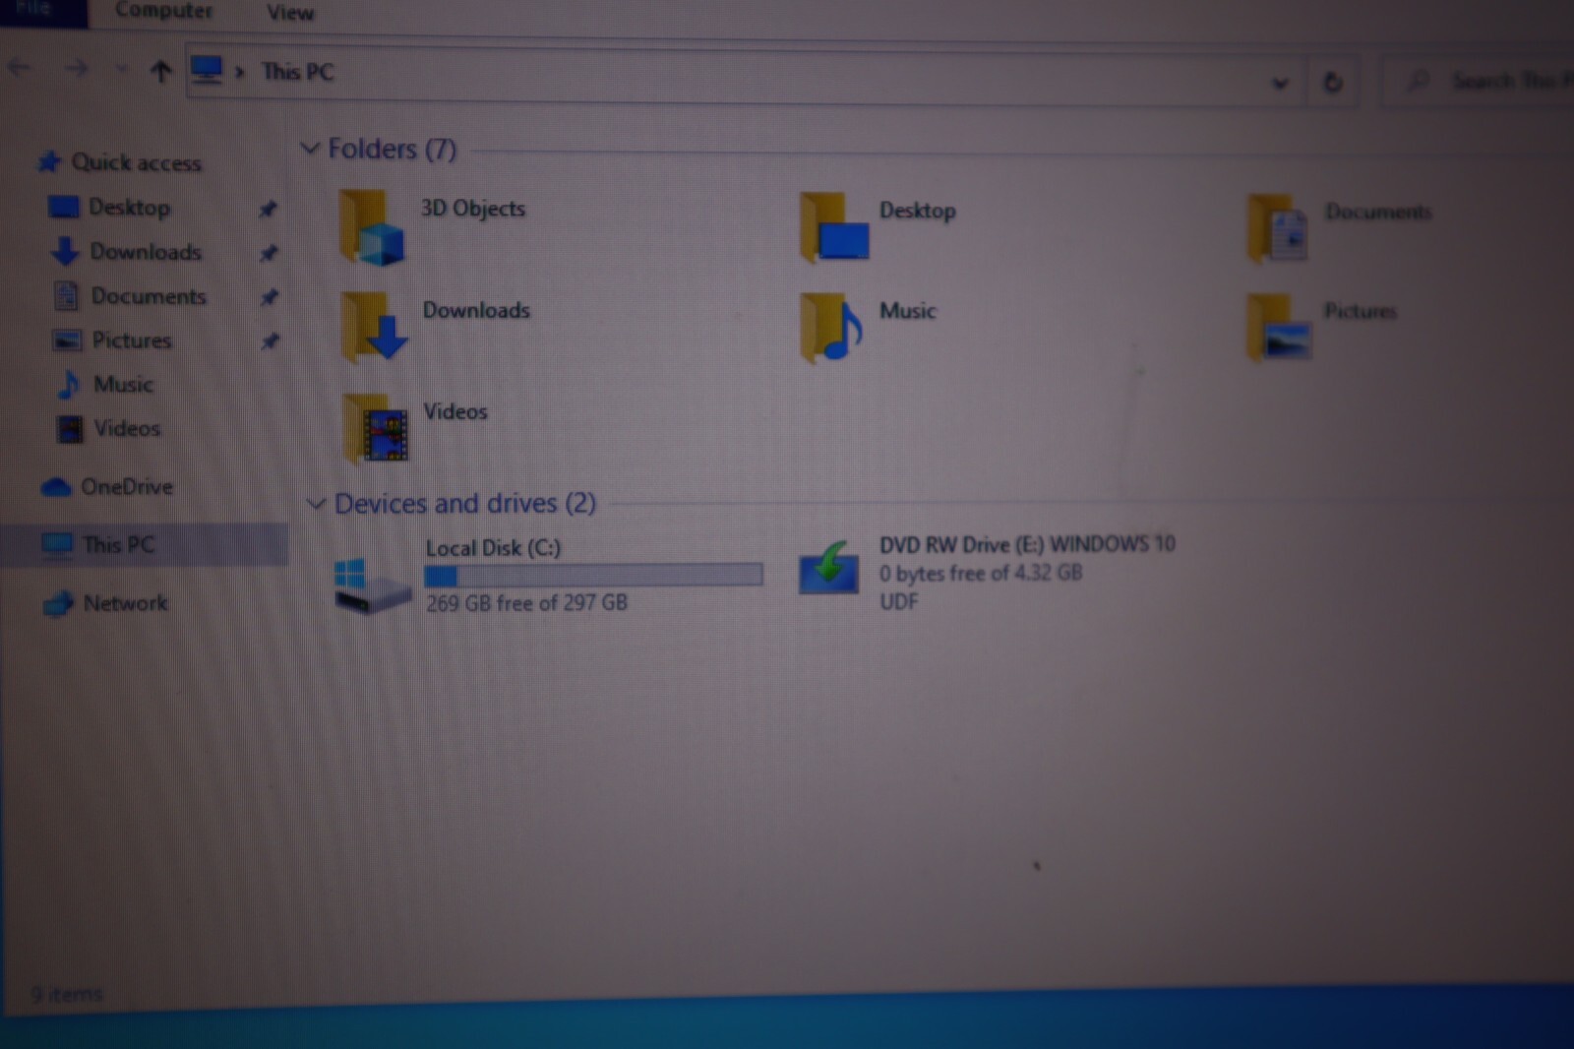Click the 'Network' label in sidebar
The image size is (1574, 1049).
coord(125,602)
